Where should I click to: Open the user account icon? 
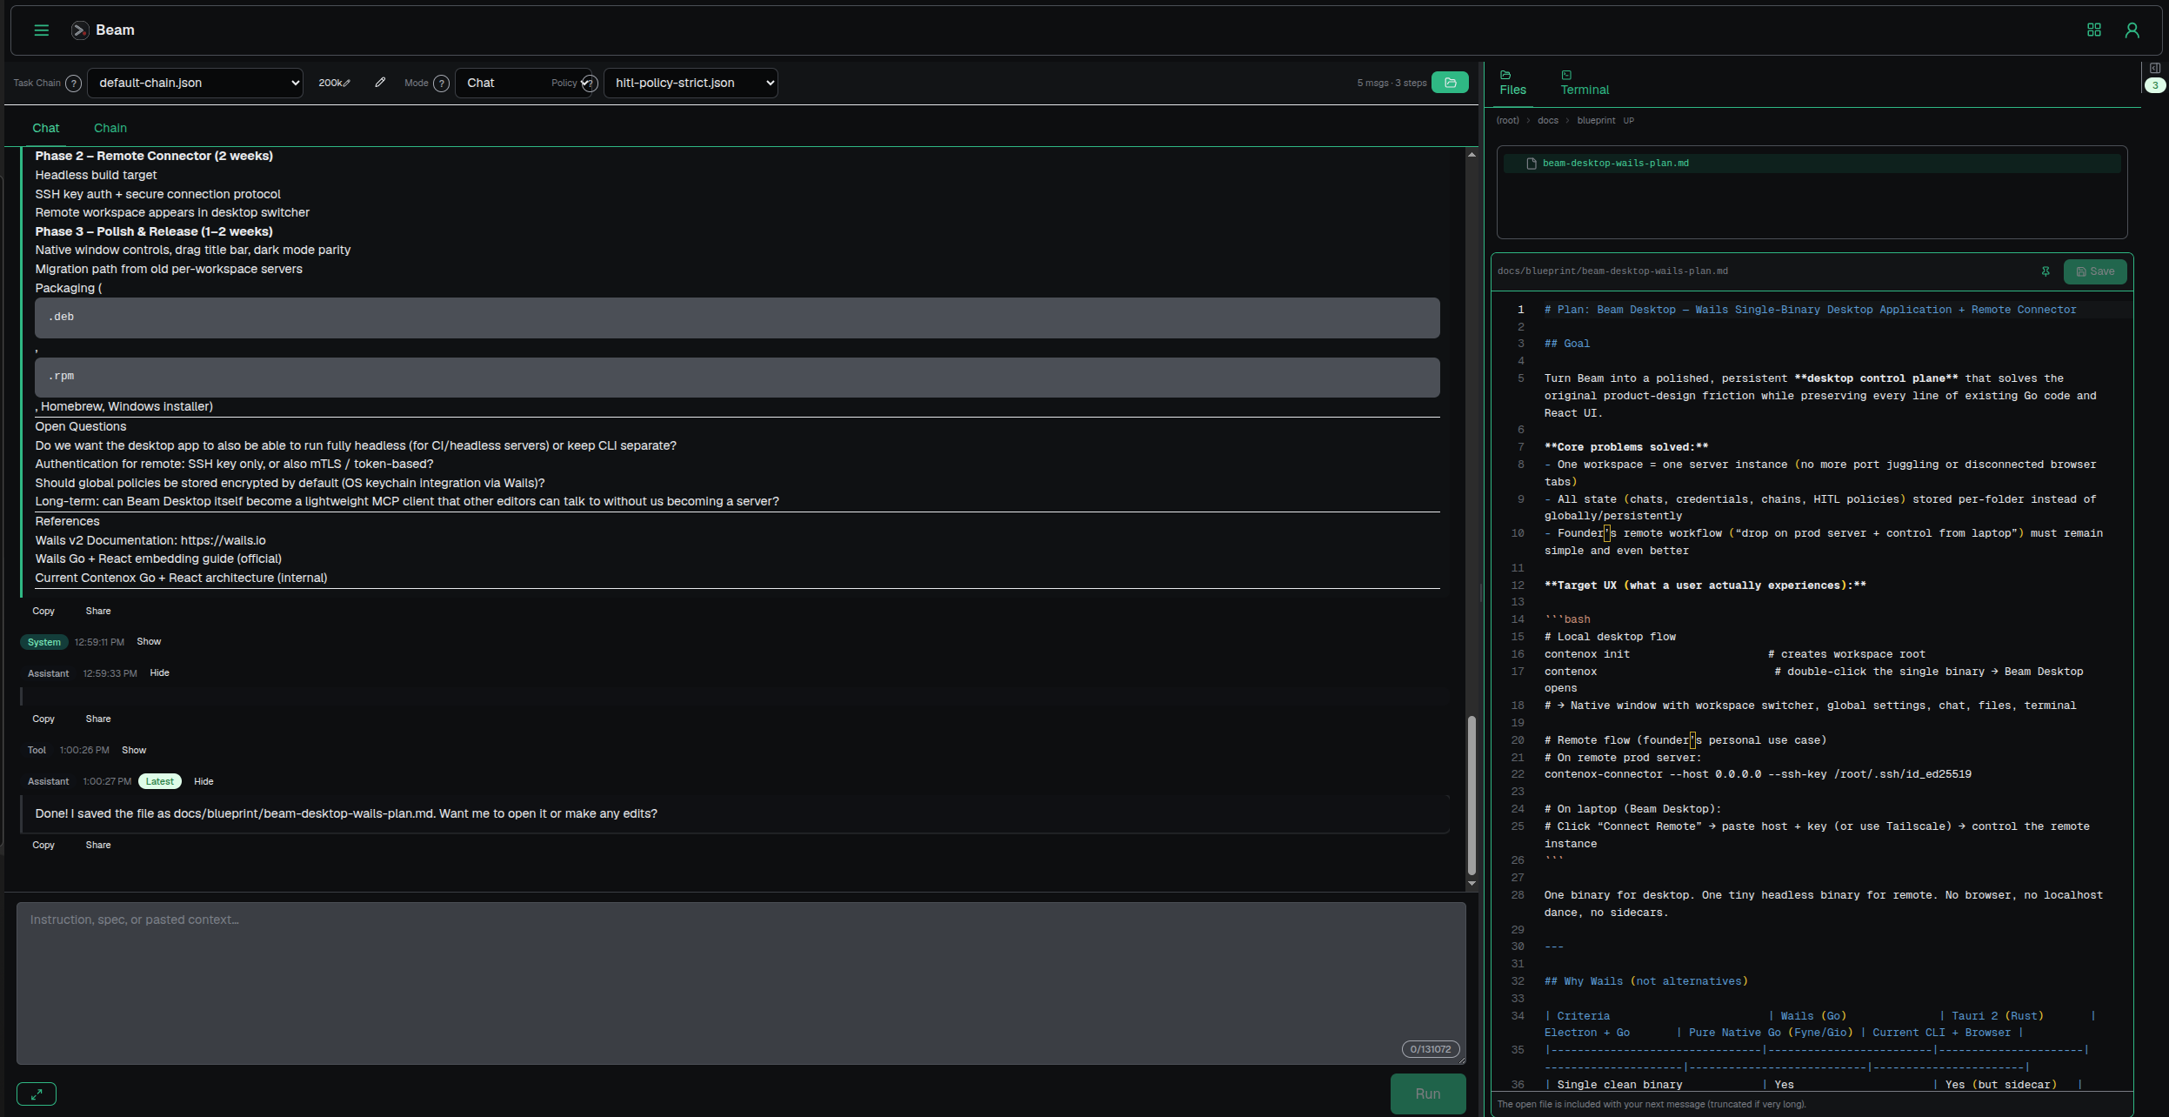pyautogui.click(x=2132, y=29)
